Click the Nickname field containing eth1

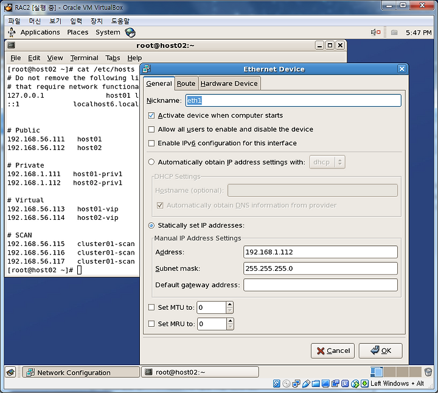(293, 100)
